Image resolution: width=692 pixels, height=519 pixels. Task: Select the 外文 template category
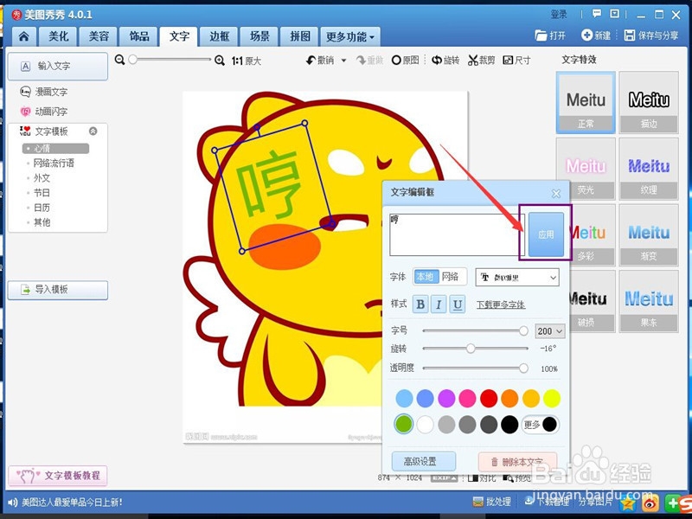[x=42, y=178]
